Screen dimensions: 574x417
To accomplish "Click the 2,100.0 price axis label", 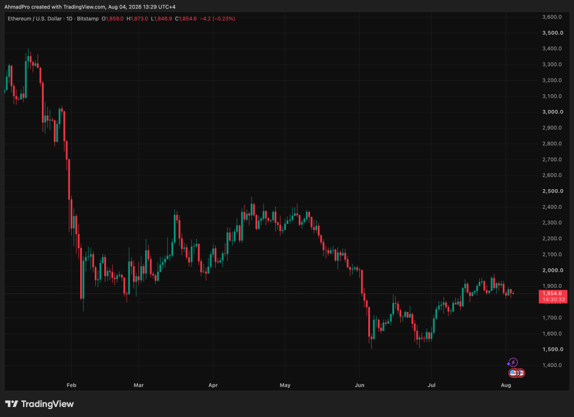I will (x=552, y=254).
